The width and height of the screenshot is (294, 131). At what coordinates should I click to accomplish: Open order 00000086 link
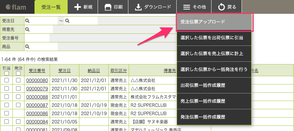(37, 113)
